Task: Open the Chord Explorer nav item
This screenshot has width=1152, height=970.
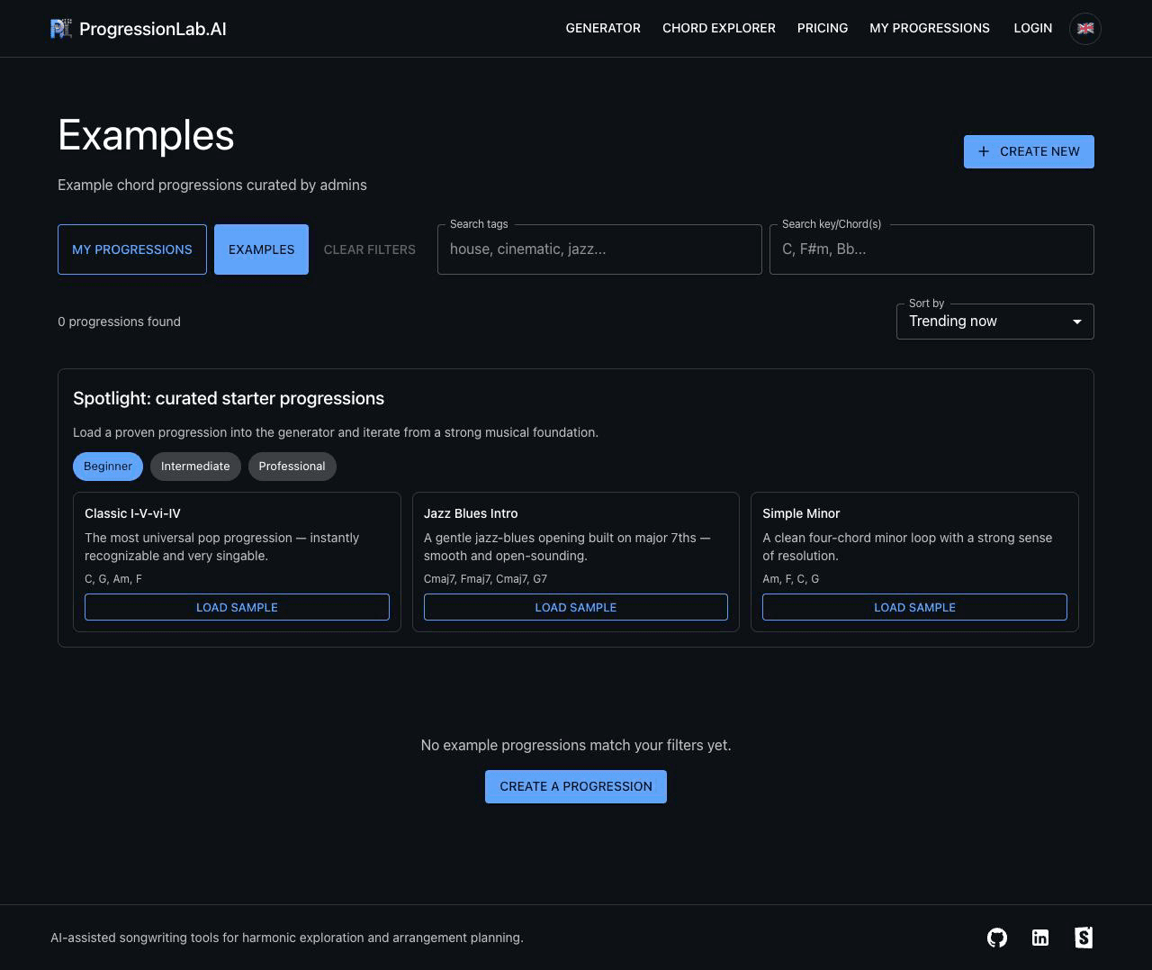Action: pyautogui.click(x=719, y=29)
